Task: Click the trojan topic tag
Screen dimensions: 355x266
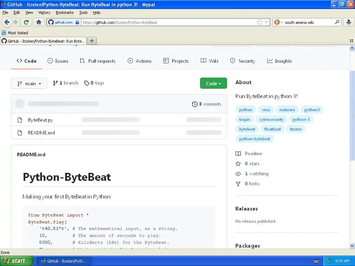Action: (x=244, y=119)
